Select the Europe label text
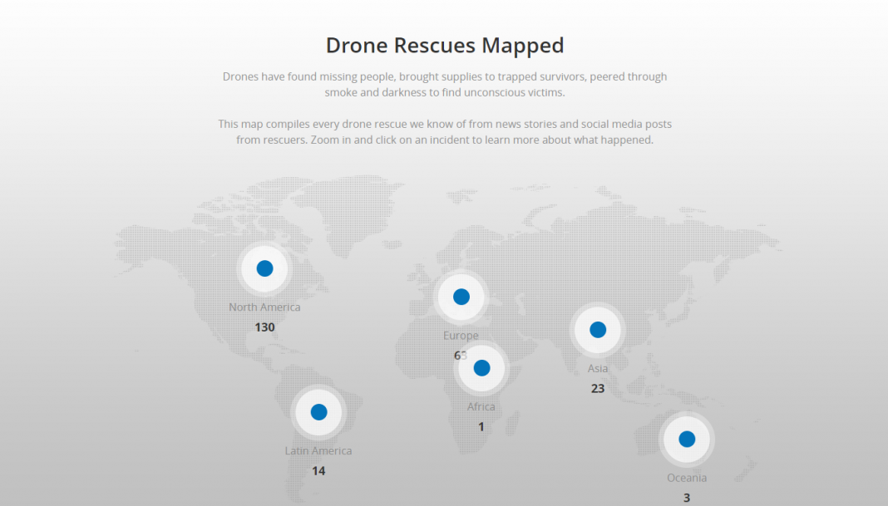The image size is (888, 506). click(461, 335)
